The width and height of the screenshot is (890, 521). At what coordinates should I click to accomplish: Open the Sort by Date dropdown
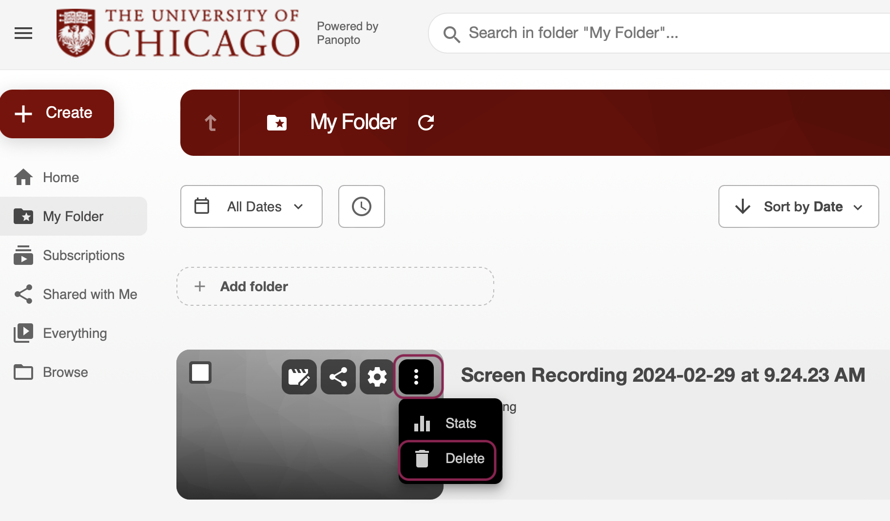(798, 206)
